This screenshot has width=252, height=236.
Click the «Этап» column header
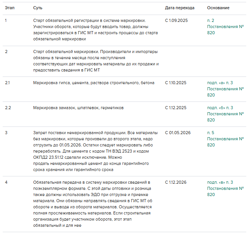coord(10,8)
